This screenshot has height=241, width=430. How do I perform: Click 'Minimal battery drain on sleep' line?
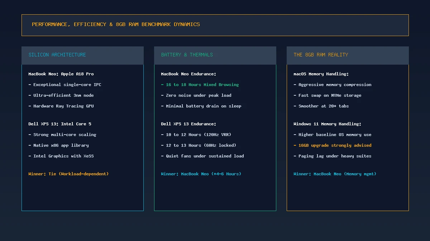(201, 106)
